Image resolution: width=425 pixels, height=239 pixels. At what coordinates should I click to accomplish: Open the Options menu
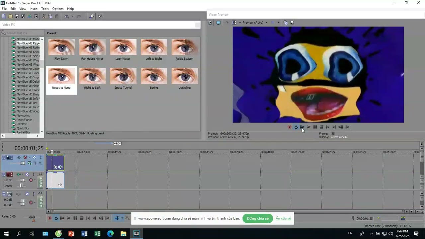pyautogui.click(x=58, y=9)
